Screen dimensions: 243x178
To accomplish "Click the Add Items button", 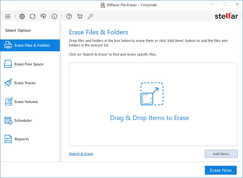I will pyautogui.click(x=221, y=154).
